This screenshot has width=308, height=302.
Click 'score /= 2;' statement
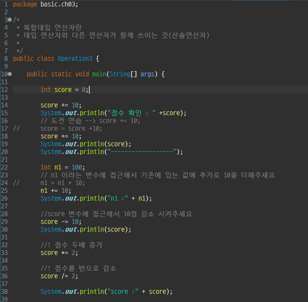(59, 276)
